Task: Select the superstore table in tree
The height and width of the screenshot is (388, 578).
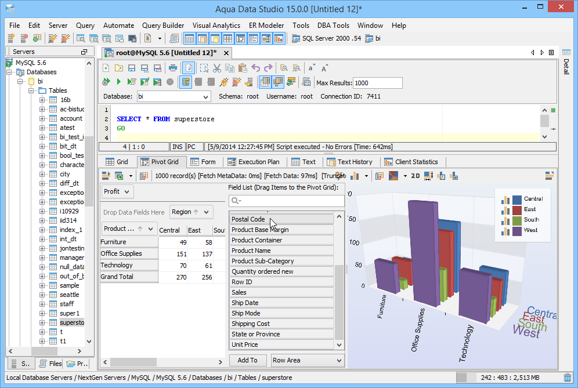Action: (72, 323)
